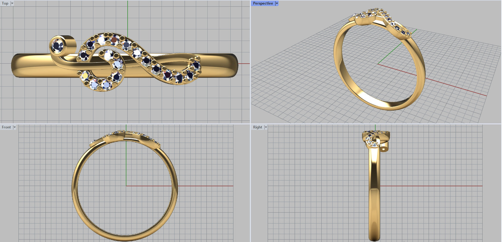Select the Right viewport title label
Screen dimensions: 502x242
click(x=257, y=127)
